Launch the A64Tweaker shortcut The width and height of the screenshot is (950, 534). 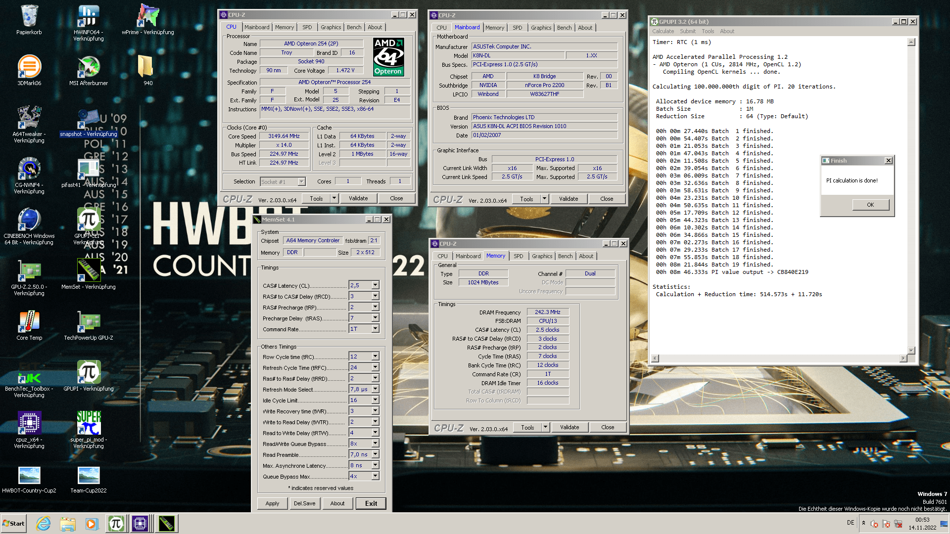click(29, 124)
